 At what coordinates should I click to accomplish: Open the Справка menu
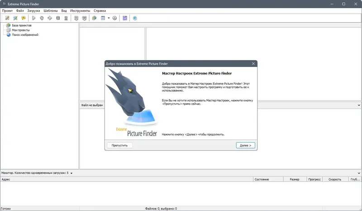pyautogui.click(x=100, y=10)
